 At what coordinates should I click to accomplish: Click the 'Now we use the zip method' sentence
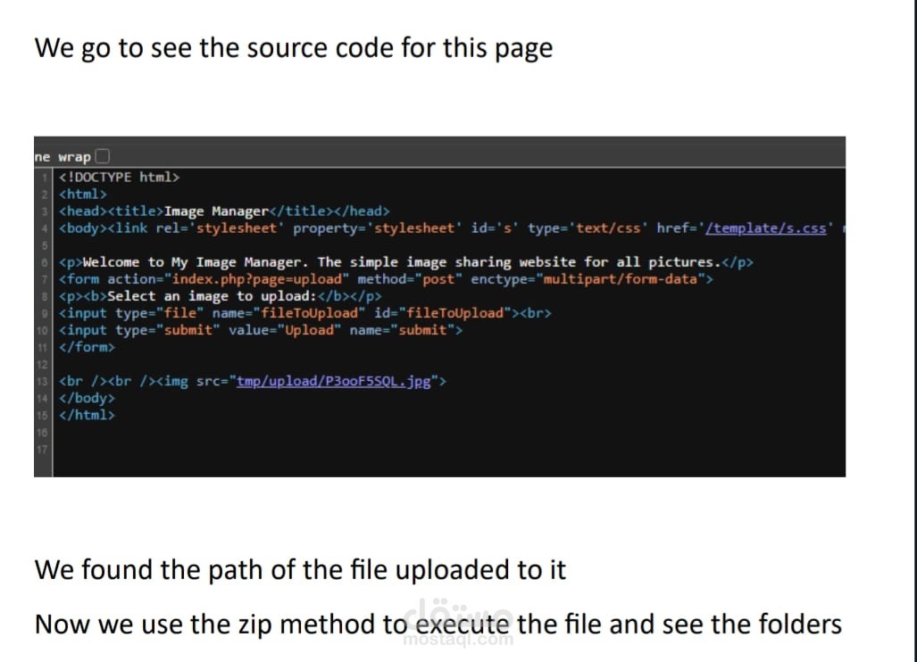point(438,624)
